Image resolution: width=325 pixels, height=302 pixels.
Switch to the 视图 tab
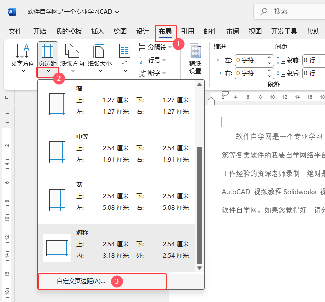pos(255,31)
